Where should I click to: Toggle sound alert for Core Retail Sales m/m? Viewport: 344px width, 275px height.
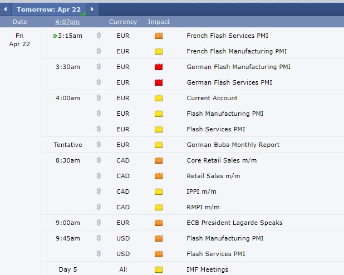pyautogui.click(x=99, y=160)
